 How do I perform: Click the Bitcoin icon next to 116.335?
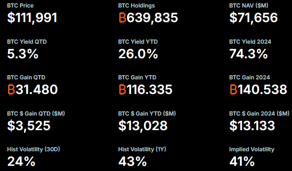pos(122,90)
